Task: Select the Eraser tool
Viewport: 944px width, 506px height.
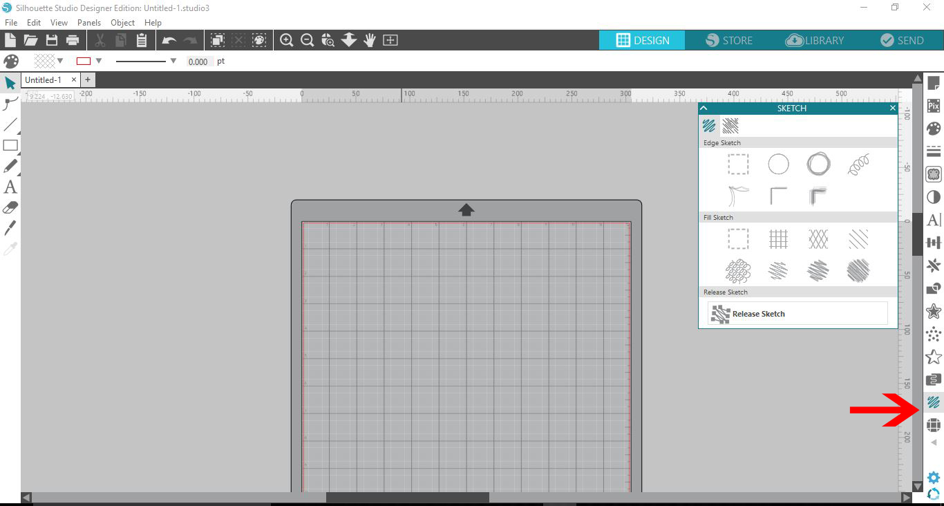Action: point(10,207)
